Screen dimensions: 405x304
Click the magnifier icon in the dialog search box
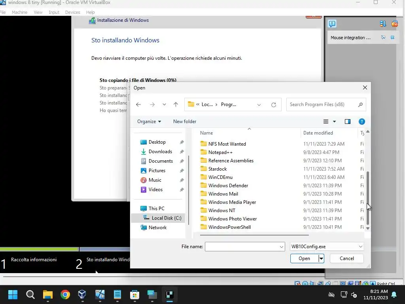click(x=361, y=104)
